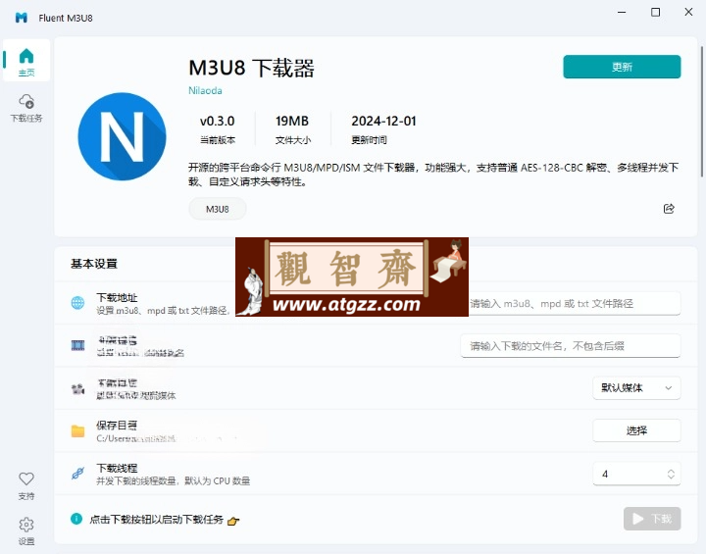Open the Nilaoda author link
Viewport: 706px width, 554px height.
click(x=205, y=90)
